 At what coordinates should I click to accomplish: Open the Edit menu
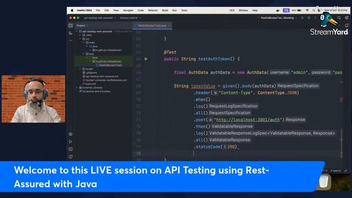tap(106, 10)
